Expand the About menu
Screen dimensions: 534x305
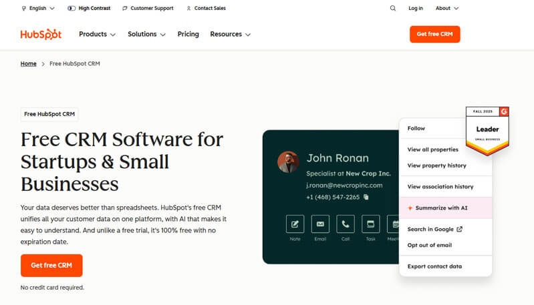click(x=447, y=8)
